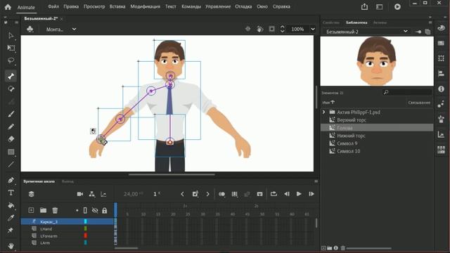Select the Brush tool

pyautogui.click(x=11, y=114)
